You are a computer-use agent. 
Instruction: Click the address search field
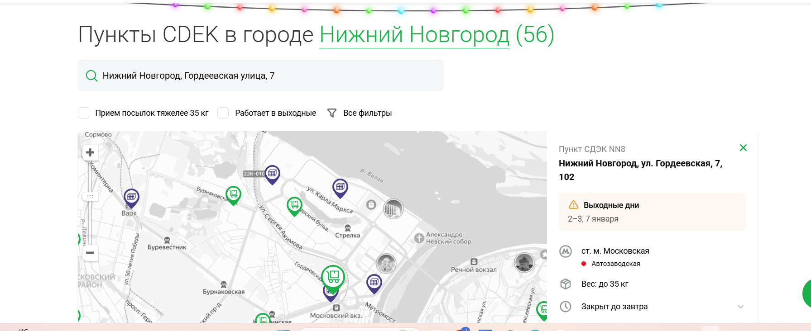pos(261,76)
